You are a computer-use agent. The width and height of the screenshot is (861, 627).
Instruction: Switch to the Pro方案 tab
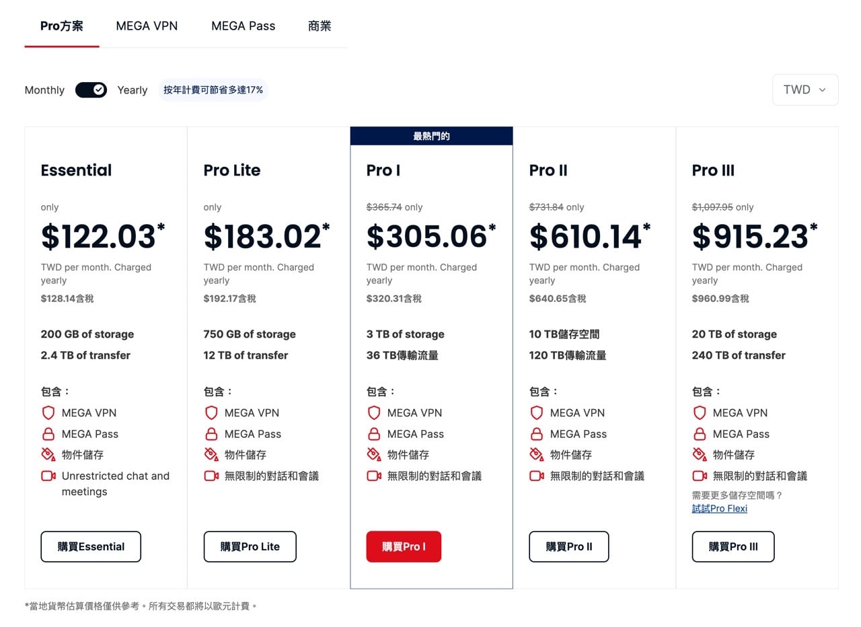coord(62,26)
